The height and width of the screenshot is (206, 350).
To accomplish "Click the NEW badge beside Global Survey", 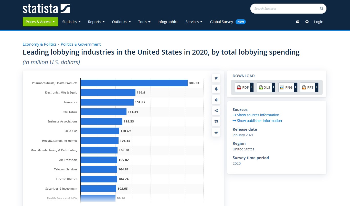I will tap(241, 22).
